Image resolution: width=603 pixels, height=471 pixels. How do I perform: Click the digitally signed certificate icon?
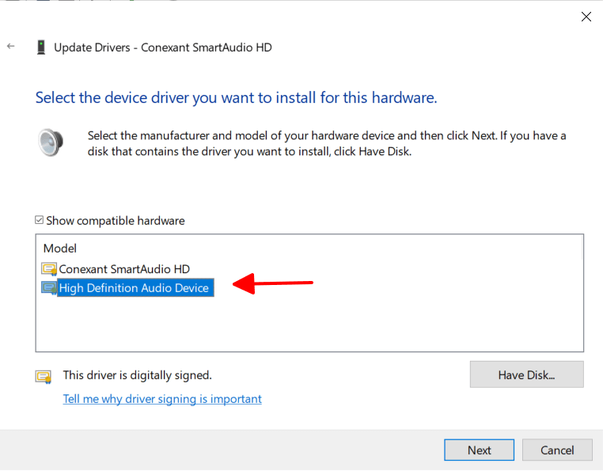pyautogui.click(x=44, y=376)
